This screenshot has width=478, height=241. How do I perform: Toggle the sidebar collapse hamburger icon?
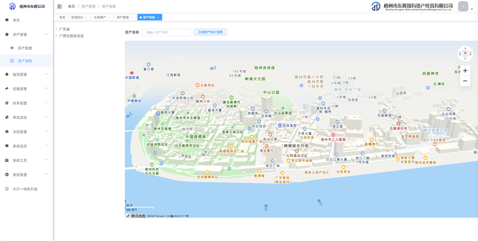[x=59, y=7]
